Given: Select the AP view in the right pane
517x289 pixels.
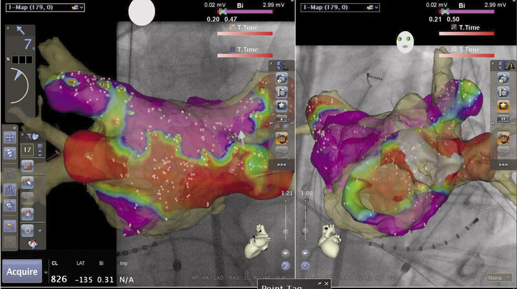Looking at the screenshot, I should click(x=308, y=278).
